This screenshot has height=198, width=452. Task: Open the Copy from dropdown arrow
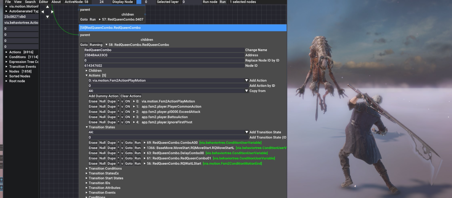point(247,91)
